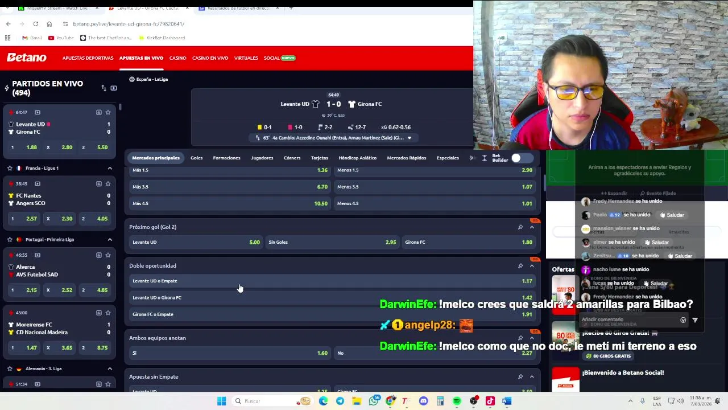Collapse the Doble oportunidad market
This screenshot has width=728, height=410.
[x=532, y=266]
